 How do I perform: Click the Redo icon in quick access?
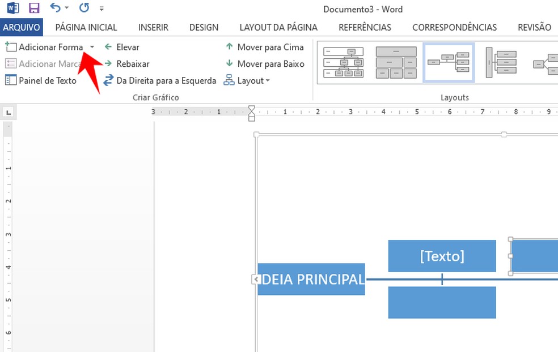[x=84, y=8]
